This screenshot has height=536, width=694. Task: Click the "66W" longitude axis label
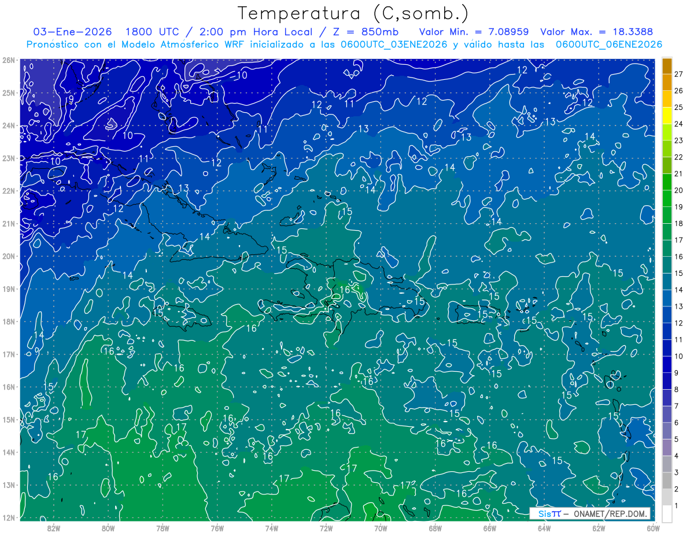[489, 528]
